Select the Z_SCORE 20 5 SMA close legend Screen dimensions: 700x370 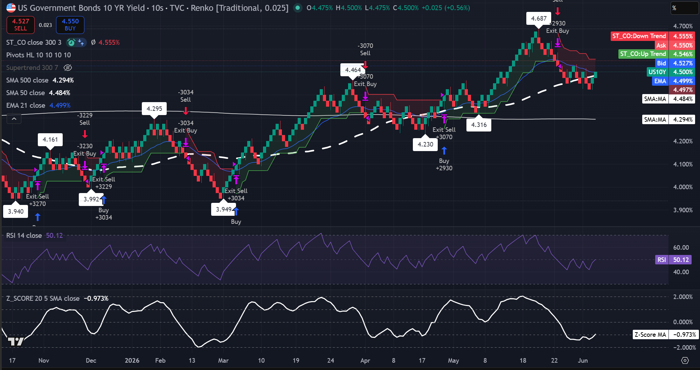coord(43,298)
